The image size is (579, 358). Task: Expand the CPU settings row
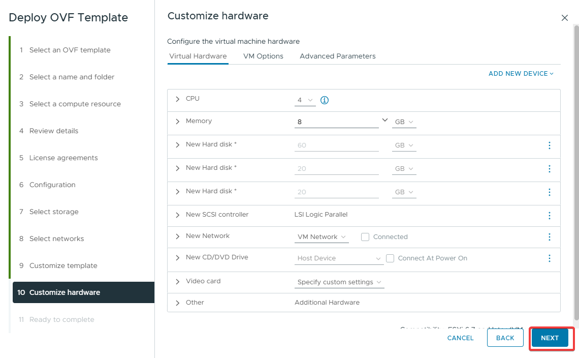click(177, 99)
